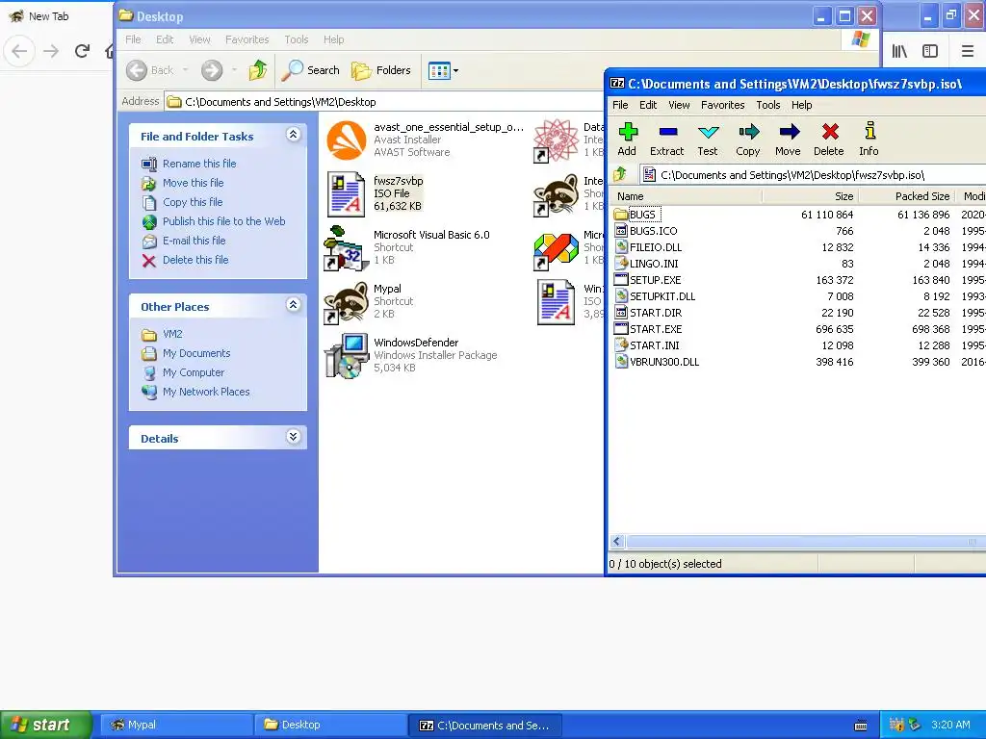986x739 pixels.
Task: Select the BUGS folder in archive
Action: click(x=636, y=215)
